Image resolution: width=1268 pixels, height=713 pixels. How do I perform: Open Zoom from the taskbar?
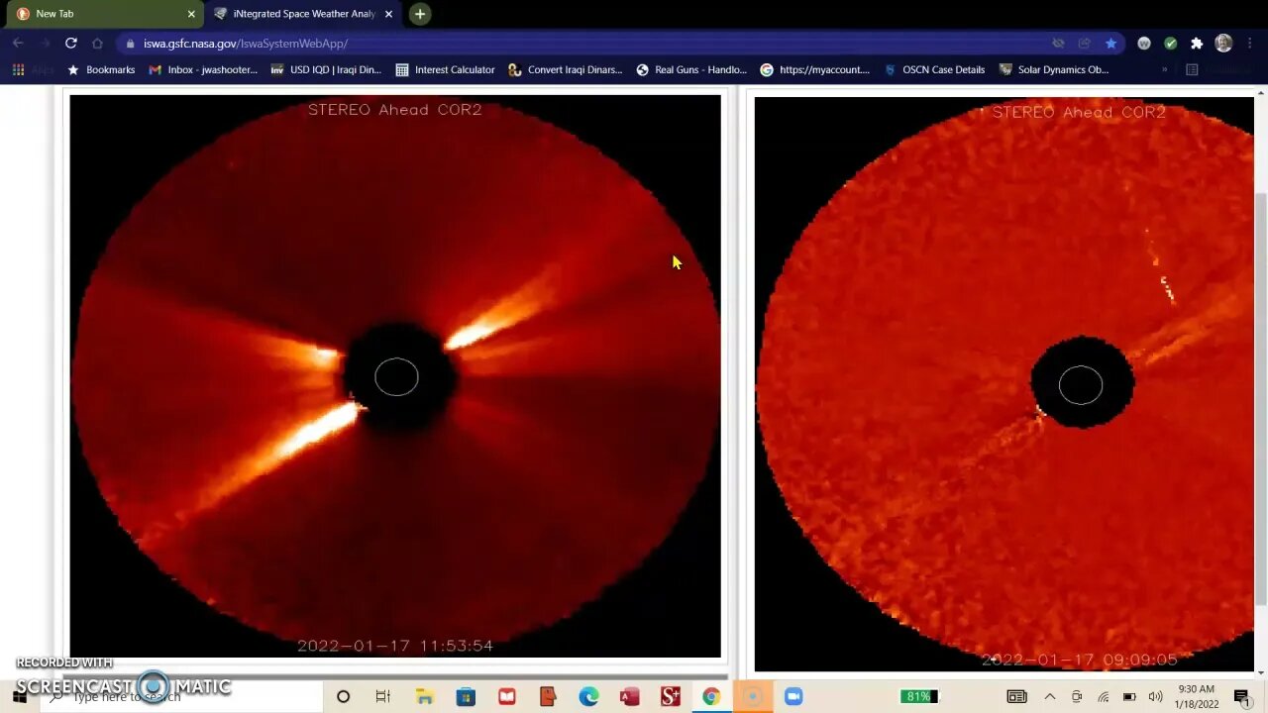[x=792, y=697]
